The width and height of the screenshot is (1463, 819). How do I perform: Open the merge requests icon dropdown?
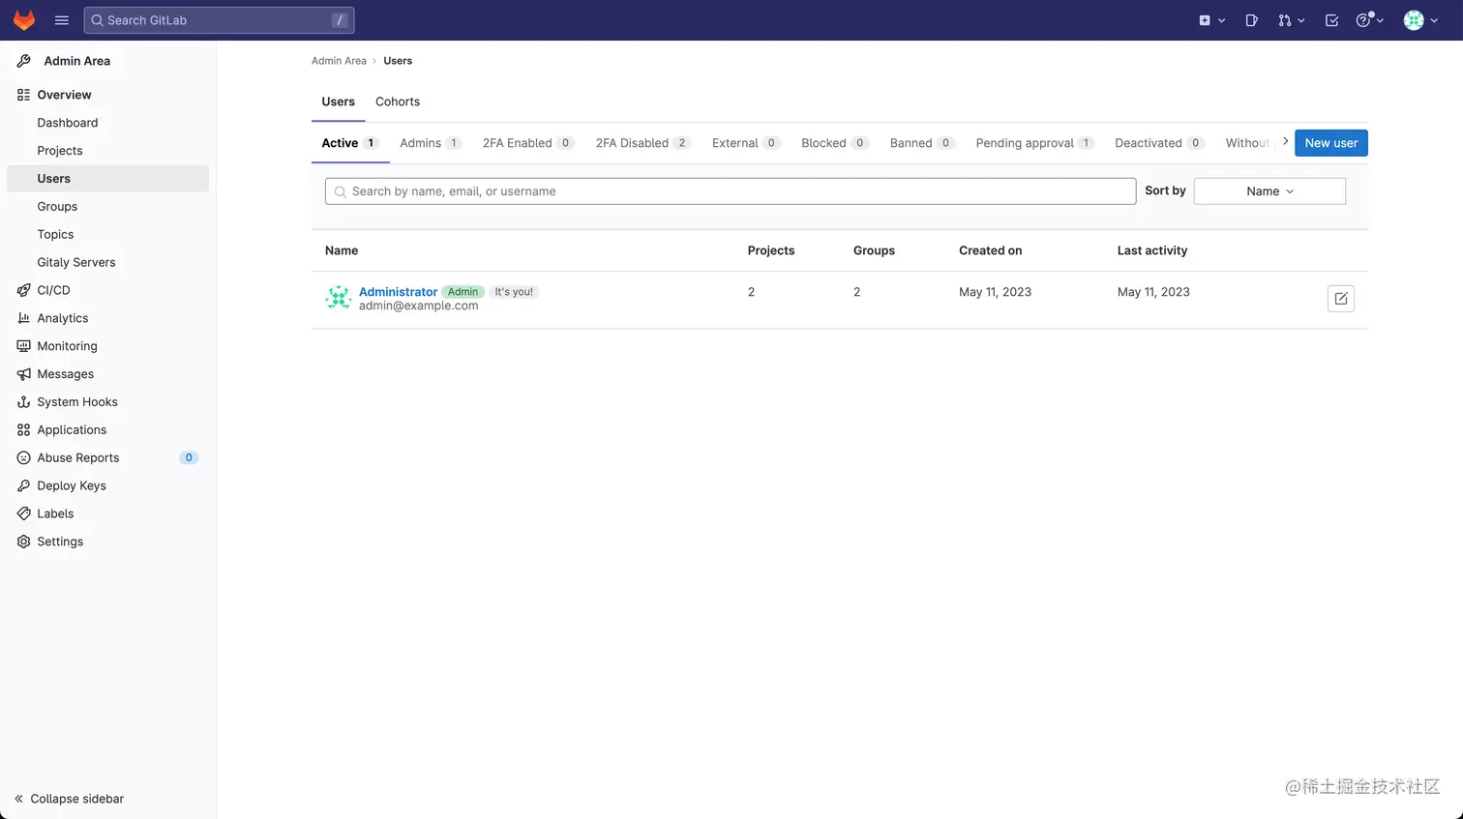1291,20
